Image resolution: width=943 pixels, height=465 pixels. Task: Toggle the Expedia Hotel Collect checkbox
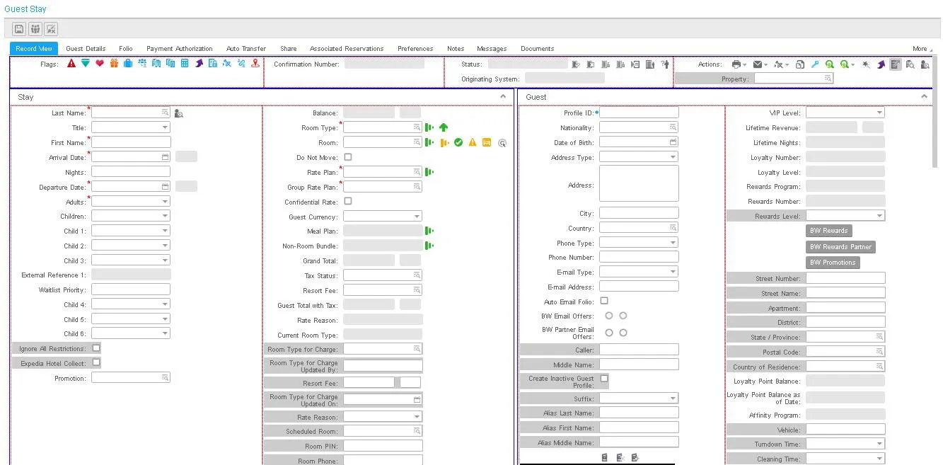point(96,362)
